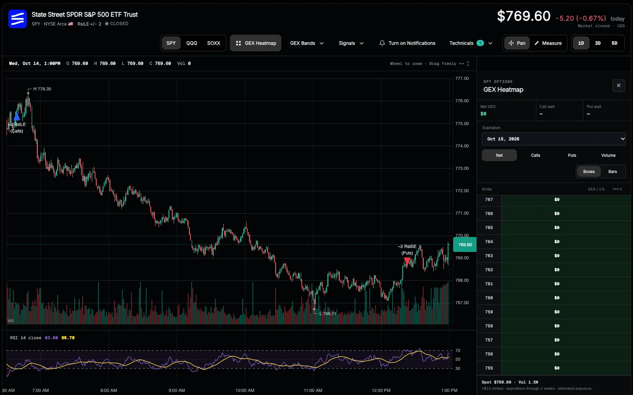Viewport: 633px width, 395px height.
Task: Click the strike 760 heatmap row
Action: coord(555,298)
